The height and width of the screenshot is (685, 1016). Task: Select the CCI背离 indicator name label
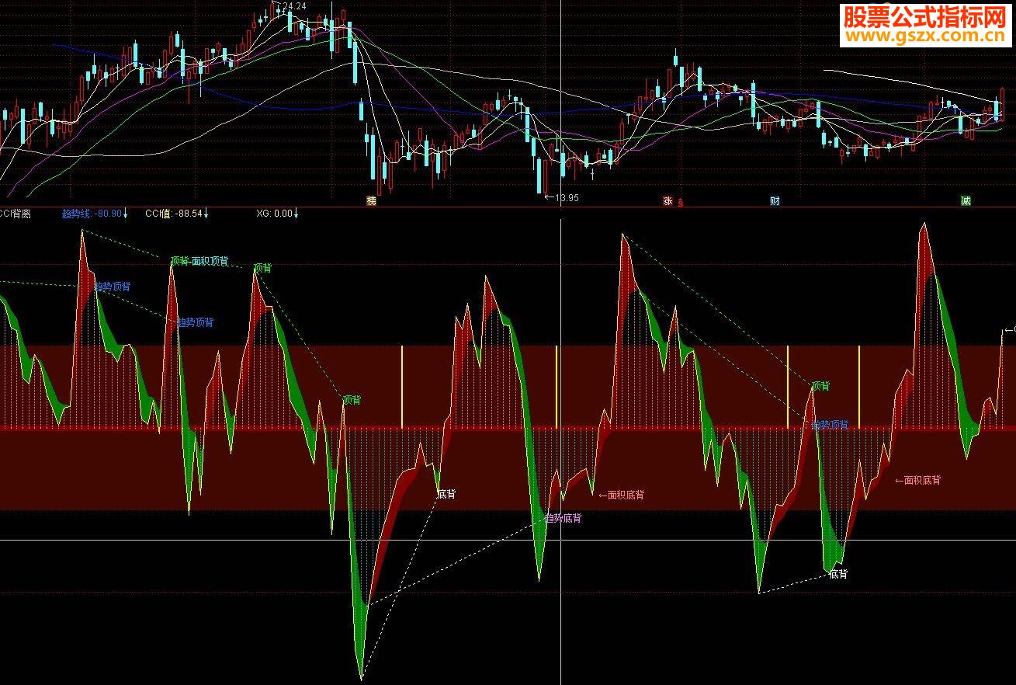click(x=16, y=214)
